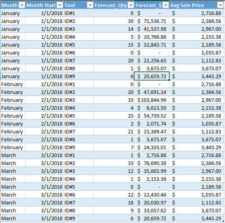Select the February cell in the ID#9 row
This screenshot has height=223, width=225.
[13, 147]
